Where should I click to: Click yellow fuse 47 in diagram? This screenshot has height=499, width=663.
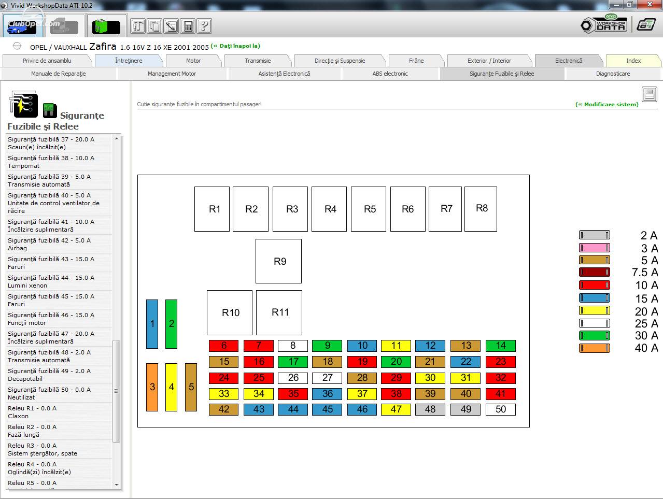point(396,409)
